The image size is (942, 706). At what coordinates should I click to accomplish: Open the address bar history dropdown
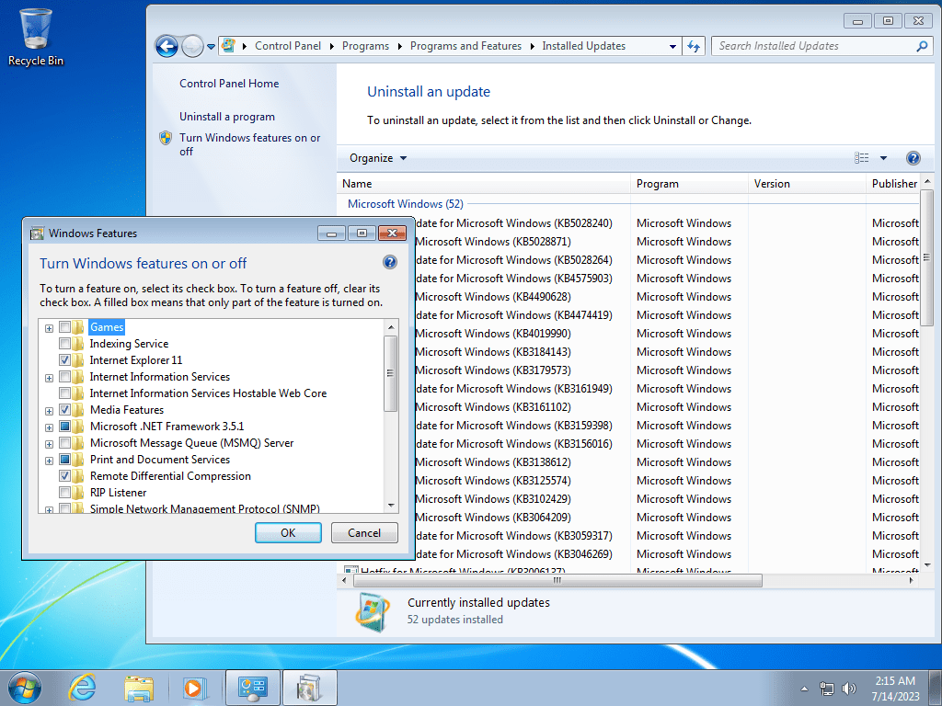(x=672, y=46)
